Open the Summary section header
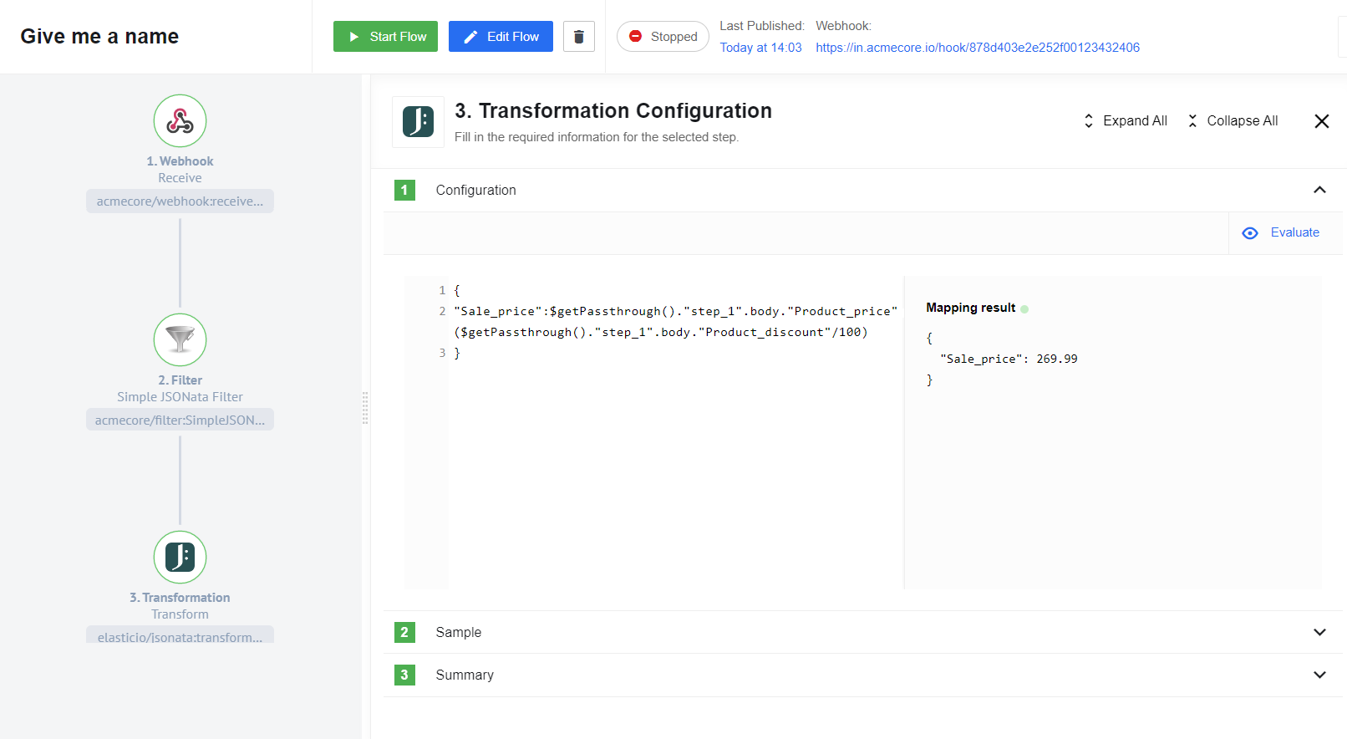 pos(862,675)
